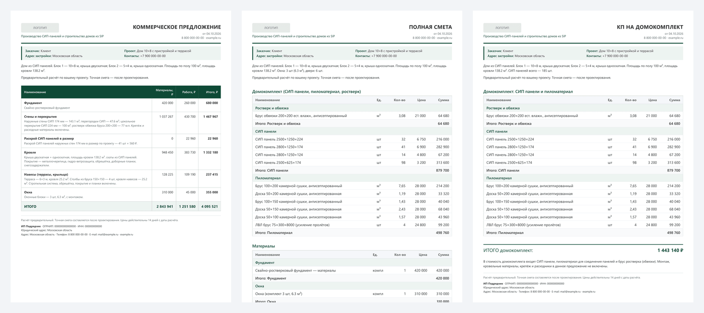Open mail@example.ru in Коммерческое предложение footer
704x313 pixels.
click(108, 234)
